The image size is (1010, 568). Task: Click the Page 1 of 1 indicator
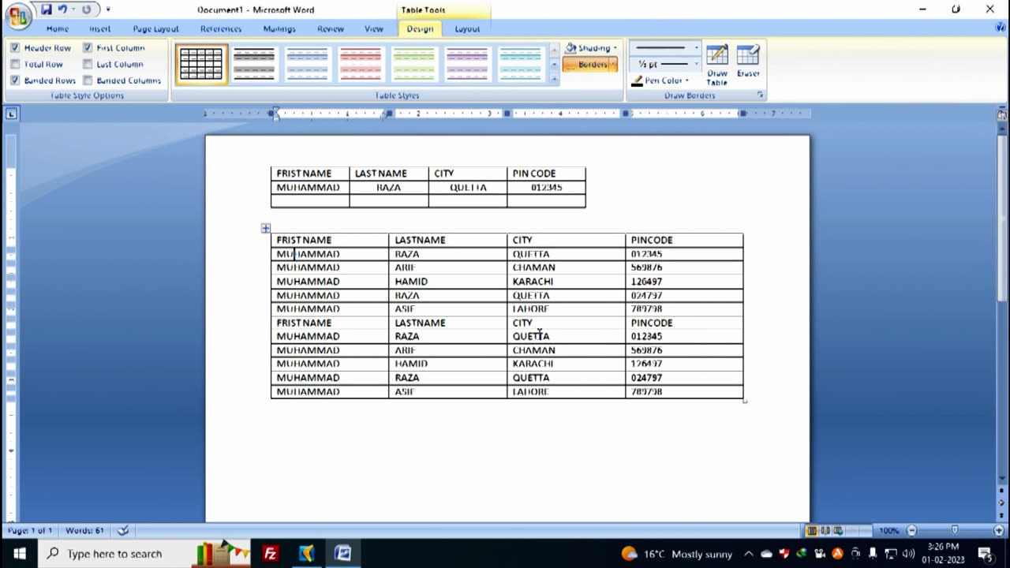pos(30,530)
